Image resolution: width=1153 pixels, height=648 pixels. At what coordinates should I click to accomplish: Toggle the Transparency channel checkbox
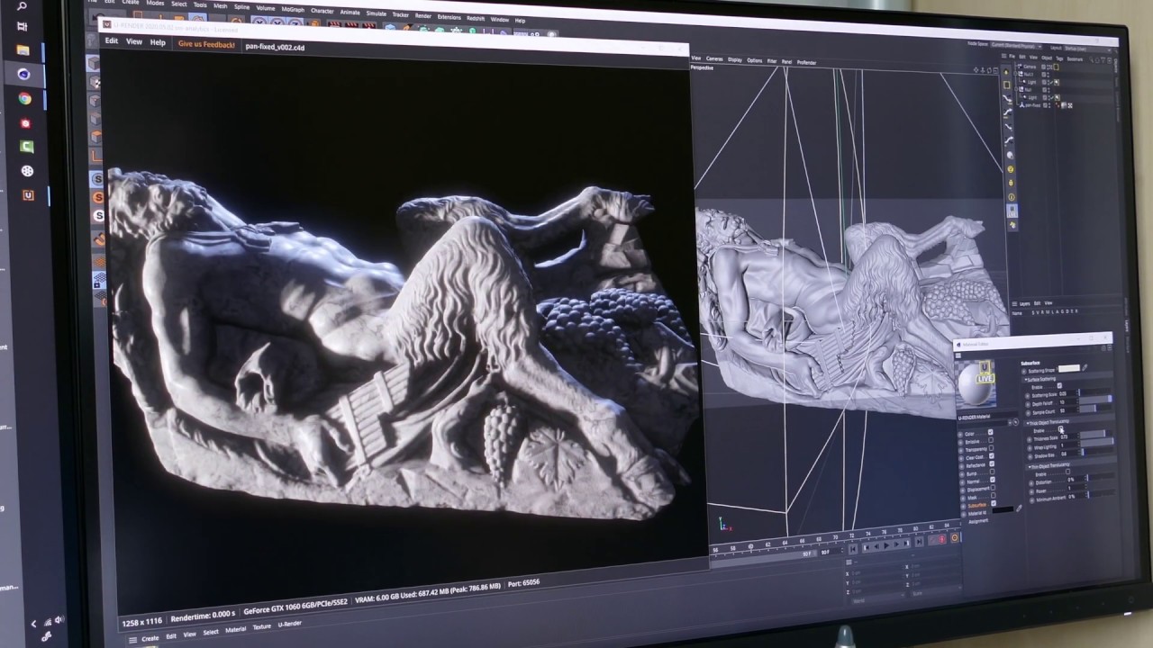coord(991,447)
